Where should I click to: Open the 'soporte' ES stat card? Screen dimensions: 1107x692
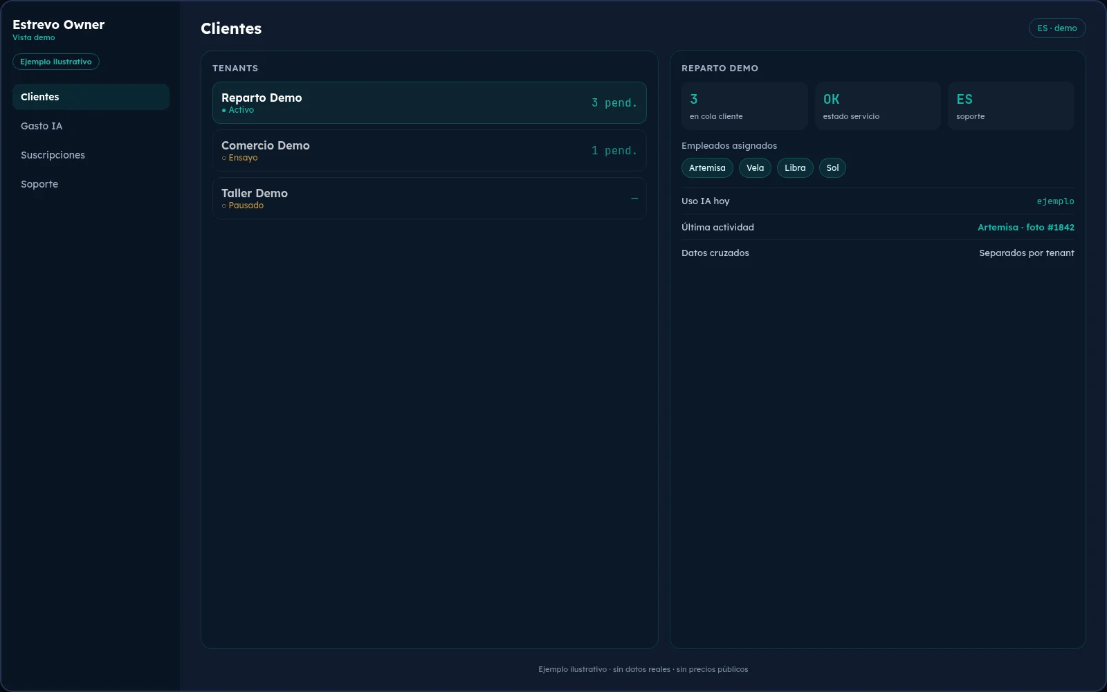point(1011,106)
